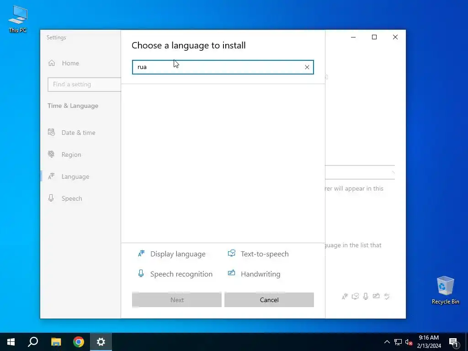The height and width of the screenshot is (351, 468).
Task: Click the 'Display language' legend label
Action: tap(178, 254)
